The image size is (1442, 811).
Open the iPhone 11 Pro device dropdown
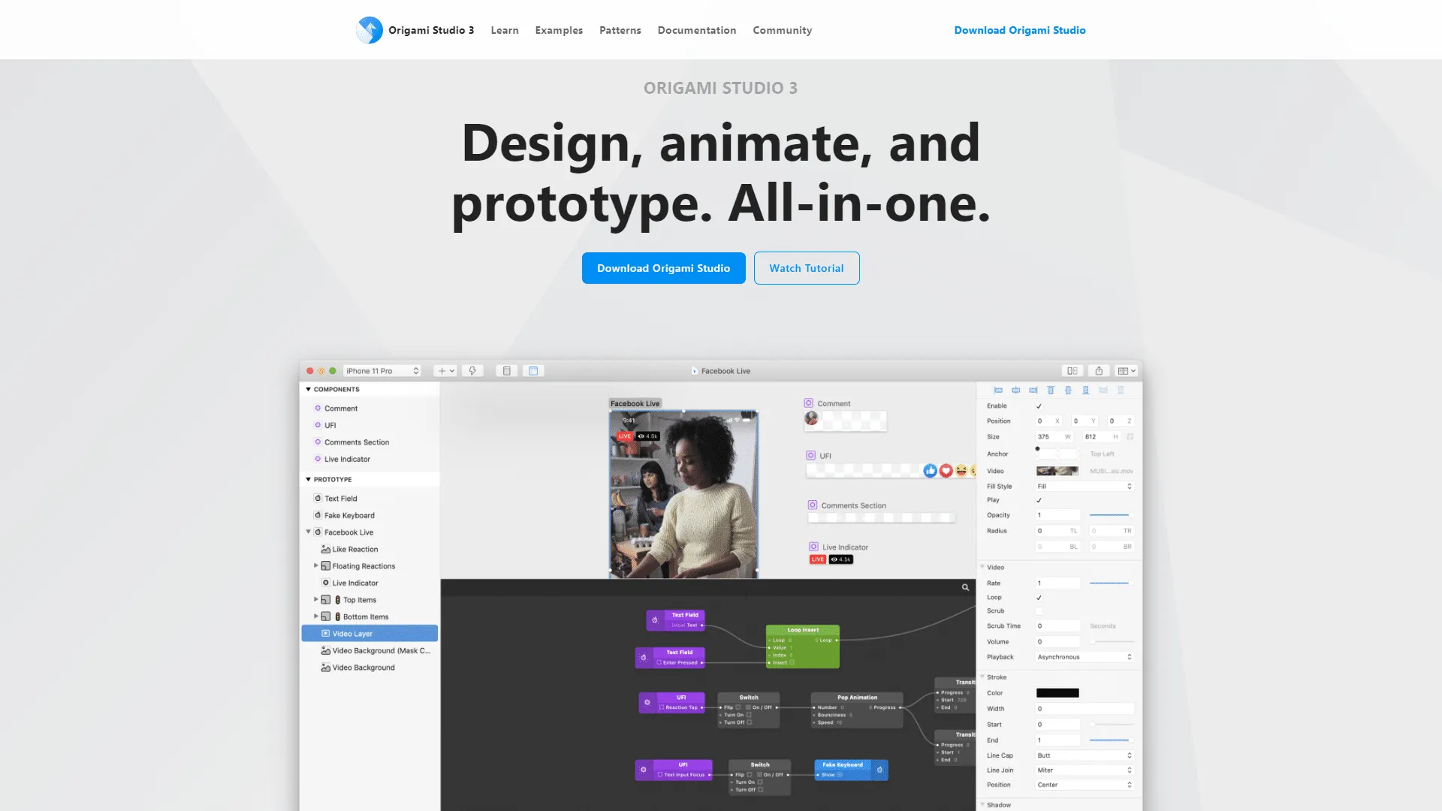(382, 371)
